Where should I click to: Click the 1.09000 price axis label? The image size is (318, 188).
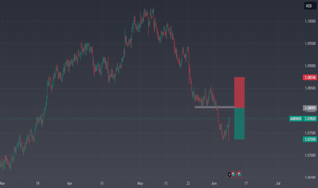point(310,66)
